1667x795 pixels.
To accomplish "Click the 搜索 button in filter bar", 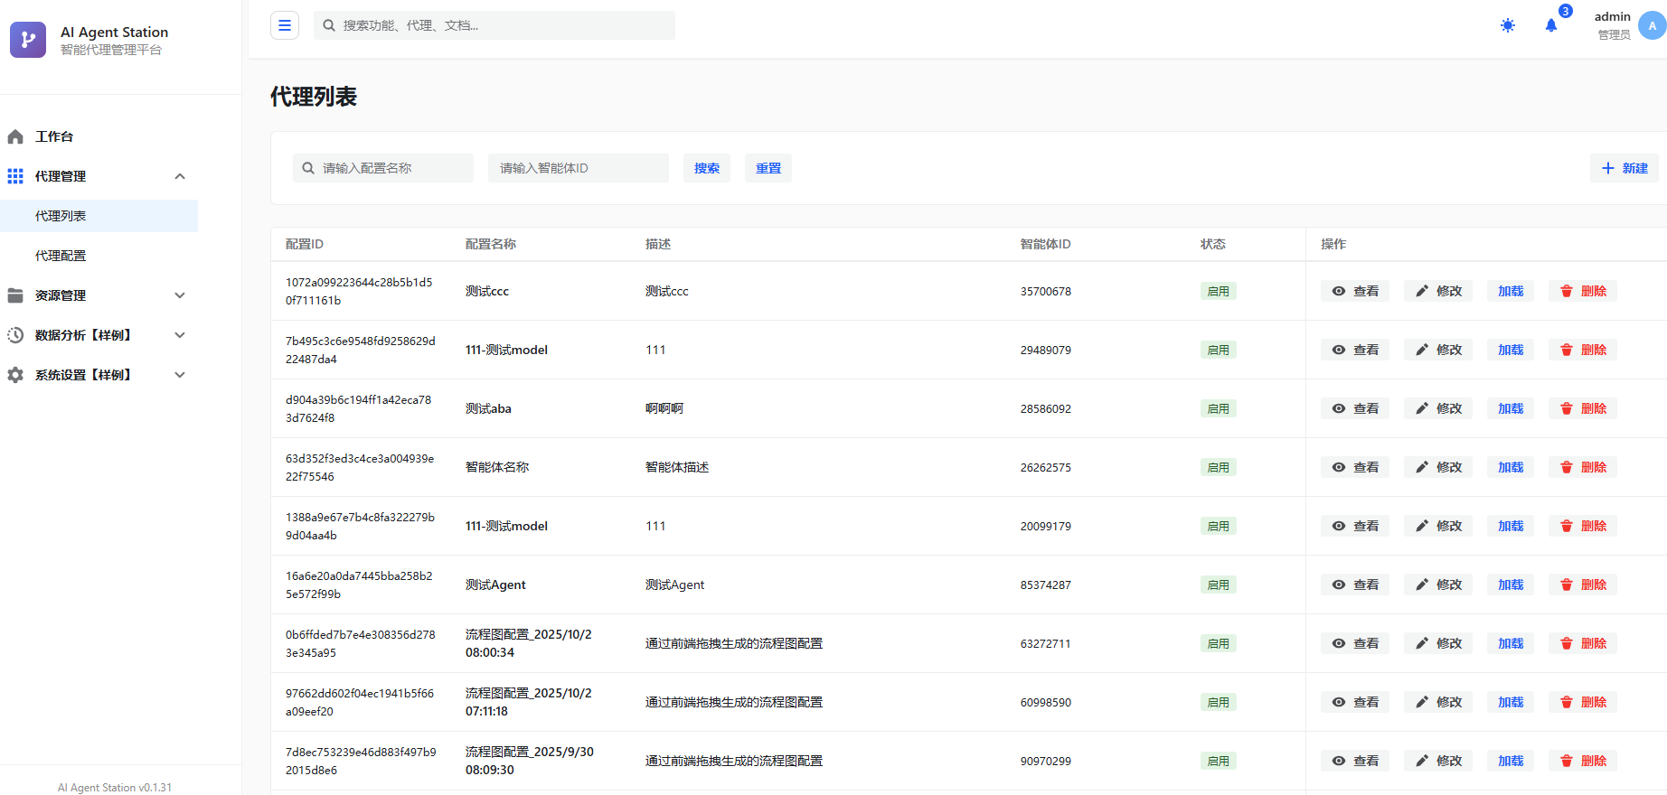I will click(706, 168).
